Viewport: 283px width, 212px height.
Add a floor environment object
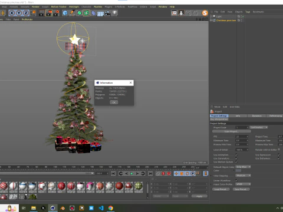(x=100, y=14)
